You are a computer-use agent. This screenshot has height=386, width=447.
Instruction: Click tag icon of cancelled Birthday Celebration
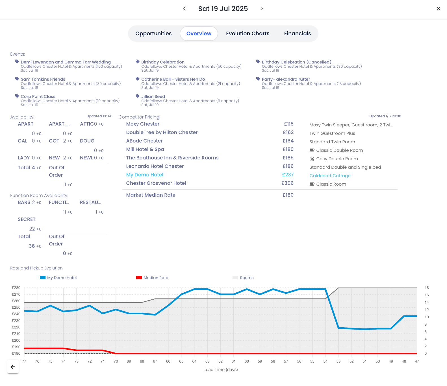[258, 62]
